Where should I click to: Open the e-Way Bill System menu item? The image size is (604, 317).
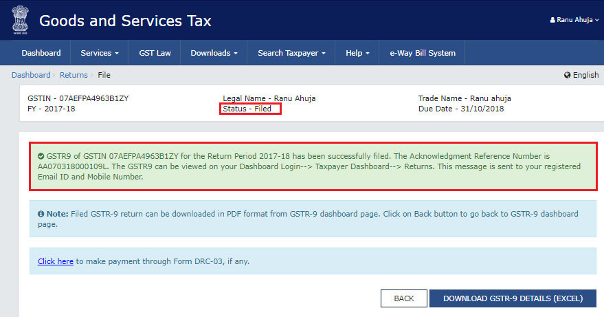point(423,53)
